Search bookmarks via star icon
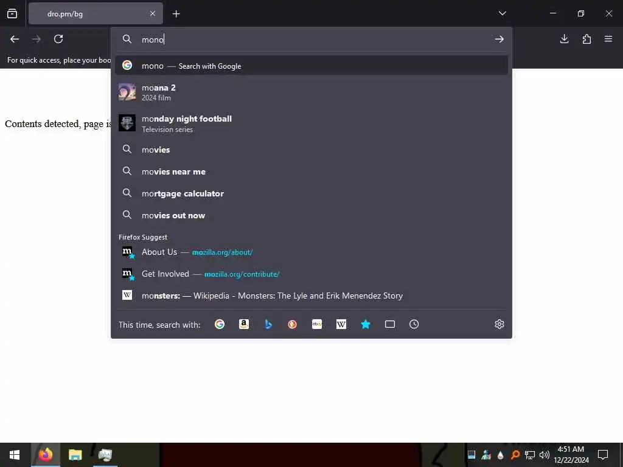Viewport: 623px width, 467px height. [366, 325]
